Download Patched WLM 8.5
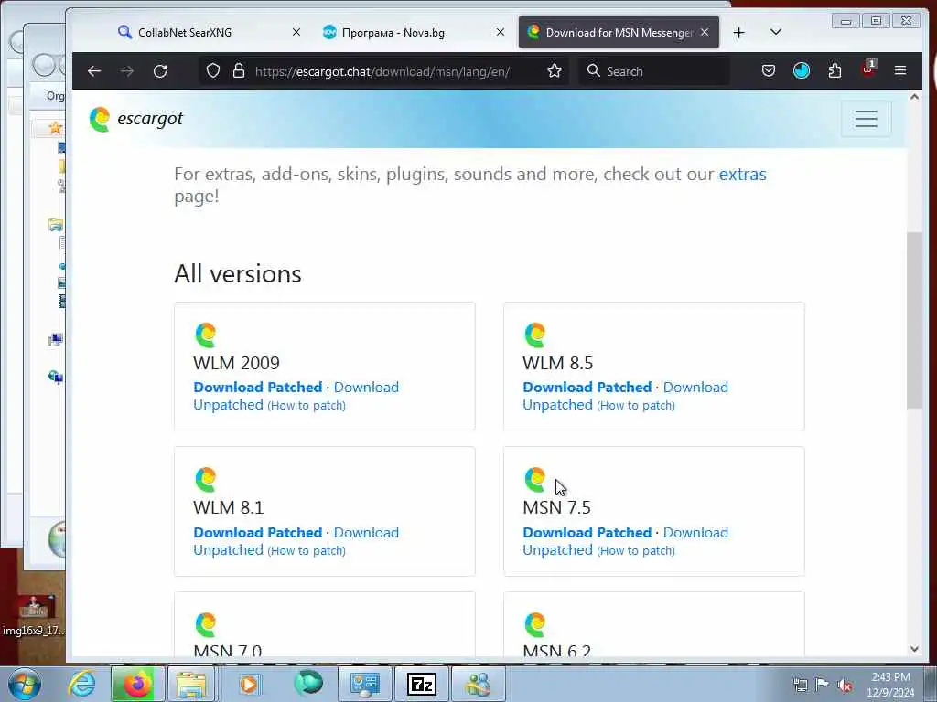The height and width of the screenshot is (702, 937). [587, 387]
